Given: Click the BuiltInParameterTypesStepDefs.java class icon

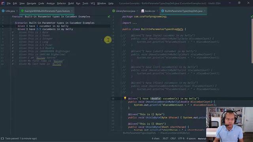Looking at the screenshot, I should (162, 11).
